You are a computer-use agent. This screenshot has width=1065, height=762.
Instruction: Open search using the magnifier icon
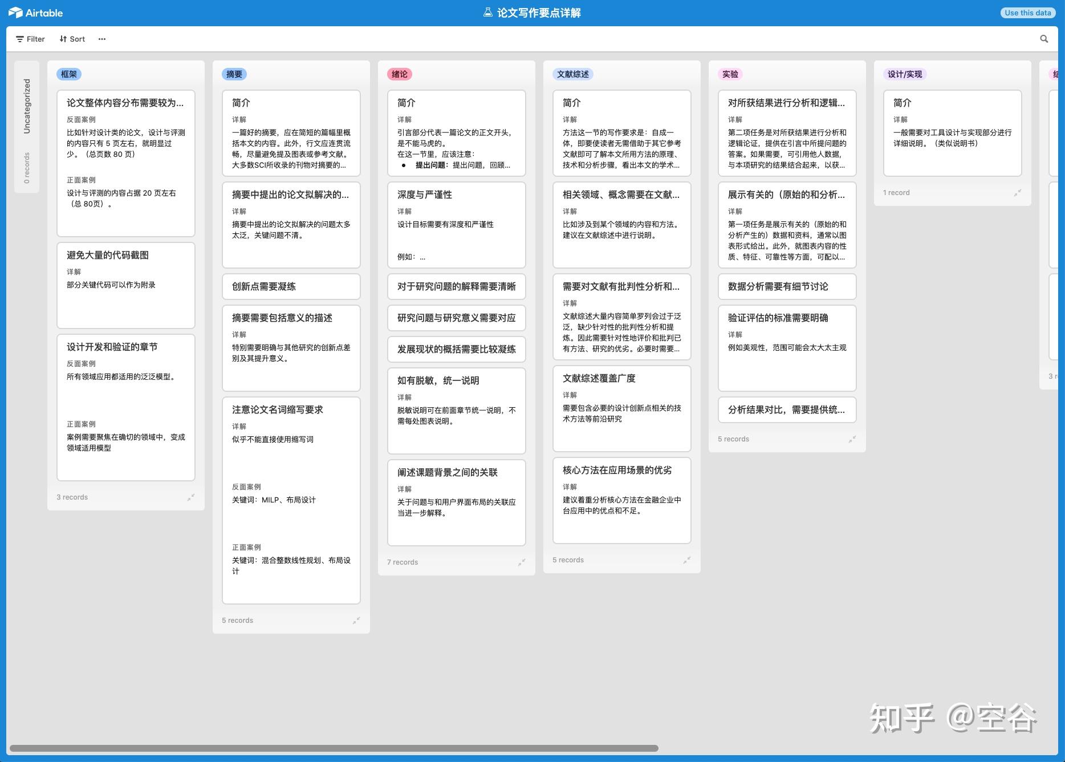(x=1044, y=39)
